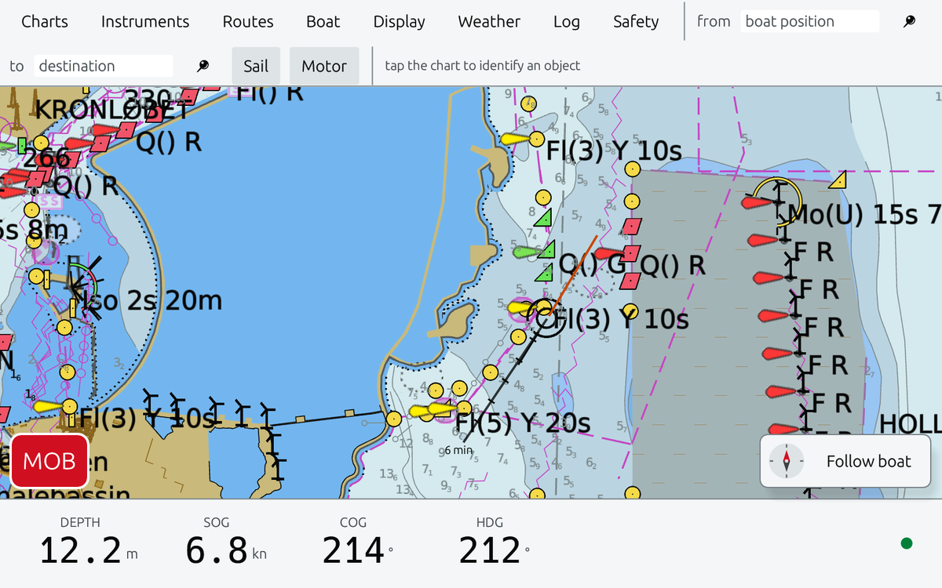The height and width of the screenshot is (588, 942).
Task: Open the Instruments menu
Action: pyautogui.click(x=145, y=22)
